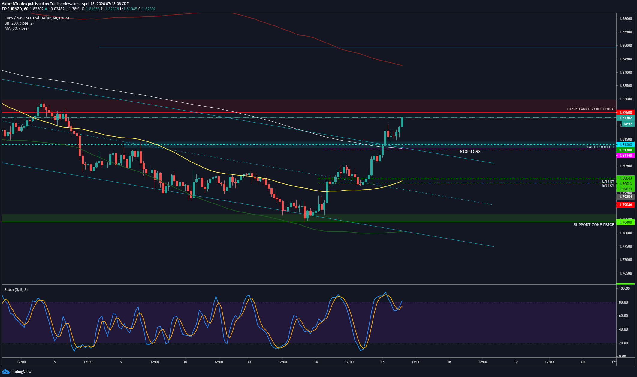
Task: Click the date label 13 on time axis
Action: [x=249, y=362]
